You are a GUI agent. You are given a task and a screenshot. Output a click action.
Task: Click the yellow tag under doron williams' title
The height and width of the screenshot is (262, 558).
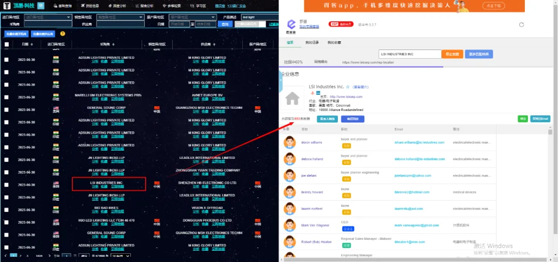[x=346, y=146]
